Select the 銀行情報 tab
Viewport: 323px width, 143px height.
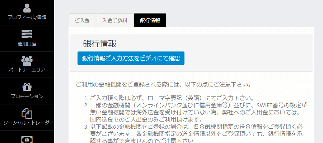pos(150,20)
